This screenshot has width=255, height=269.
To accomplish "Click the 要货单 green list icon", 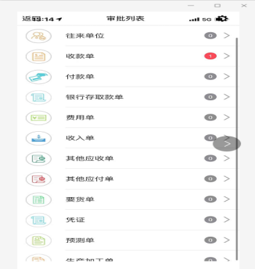I will [x=38, y=200].
